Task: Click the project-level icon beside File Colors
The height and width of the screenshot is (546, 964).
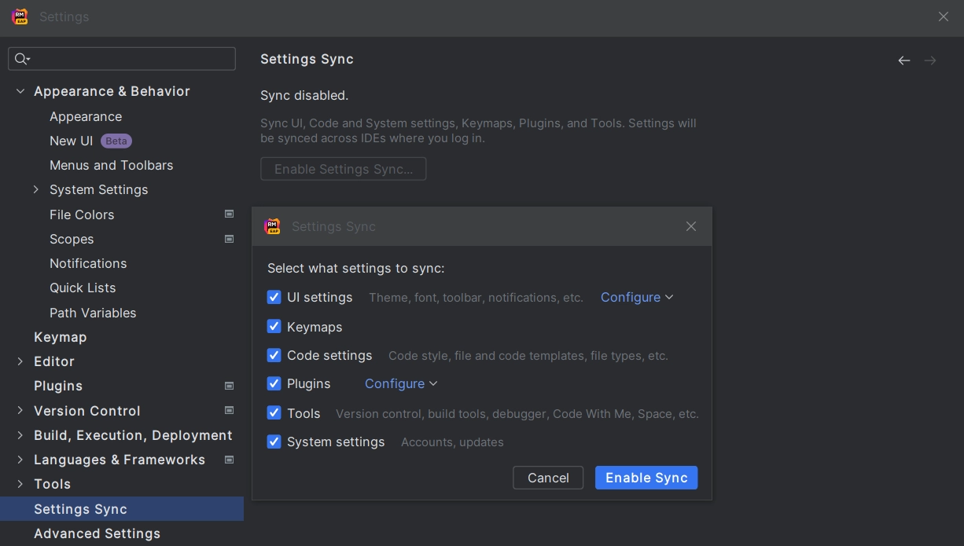Action: coord(230,214)
